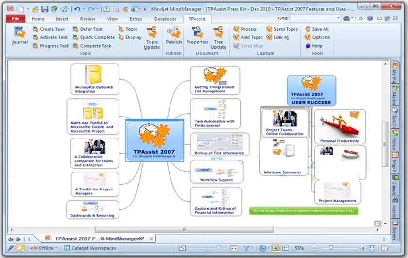Click the back navigation arrow at bottom left

coord(11,239)
